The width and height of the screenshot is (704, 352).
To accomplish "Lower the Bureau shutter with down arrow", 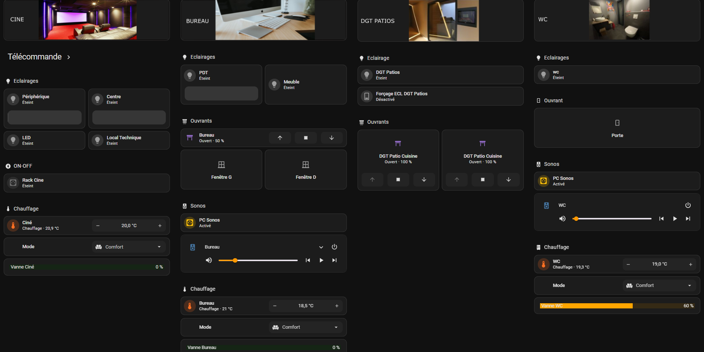I will [x=332, y=138].
